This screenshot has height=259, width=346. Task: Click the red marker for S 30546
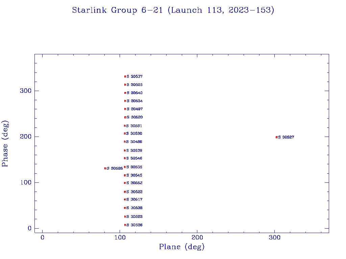point(125,159)
